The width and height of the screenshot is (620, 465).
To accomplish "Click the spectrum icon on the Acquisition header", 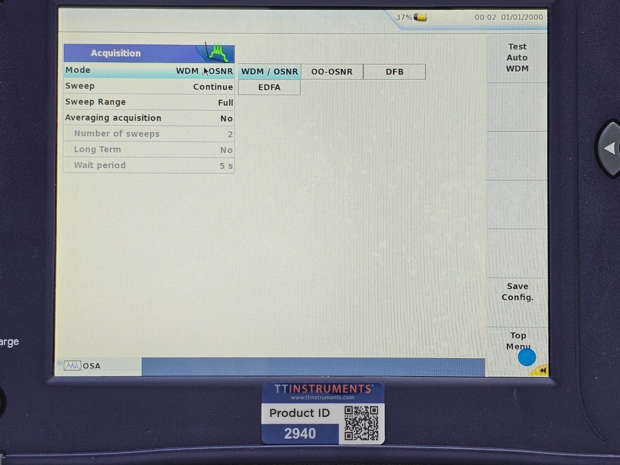I will 217,52.
